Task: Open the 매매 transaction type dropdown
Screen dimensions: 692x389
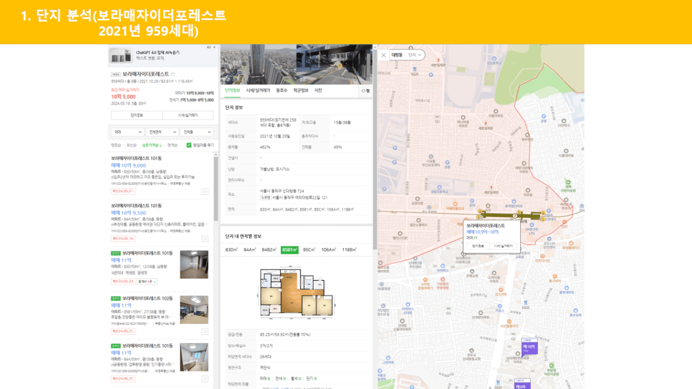Action: (x=127, y=132)
